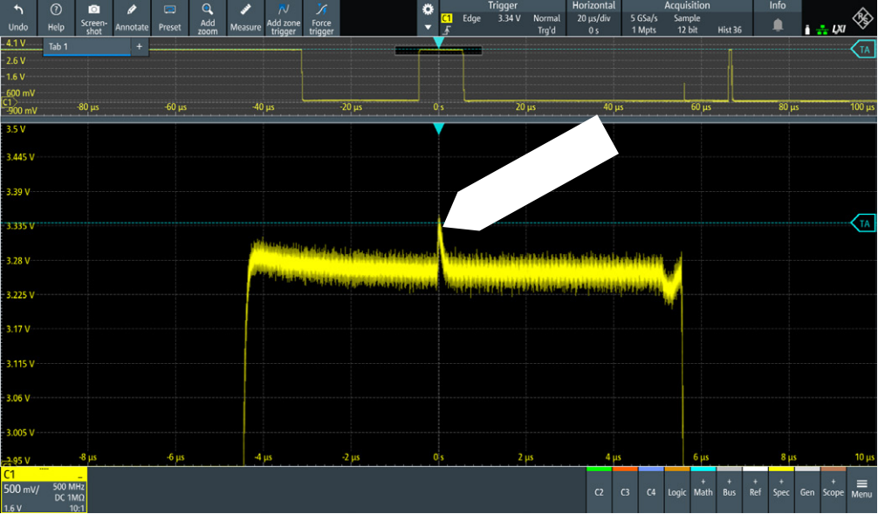The image size is (878, 514).
Task: Click the Undo icon in the toolbar
Action: tap(19, 17)
